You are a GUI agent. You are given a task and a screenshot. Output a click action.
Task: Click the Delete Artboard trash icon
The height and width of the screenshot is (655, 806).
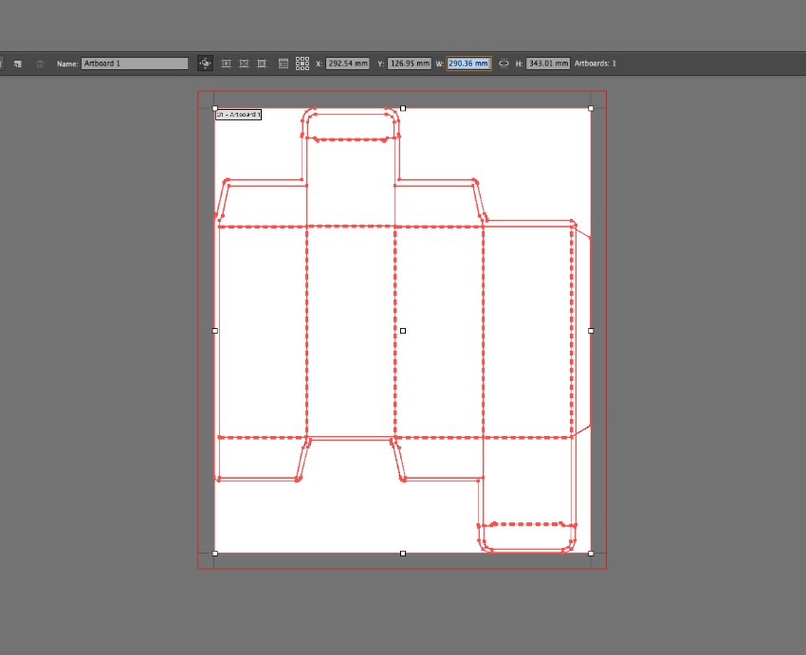tap(40, 64)
